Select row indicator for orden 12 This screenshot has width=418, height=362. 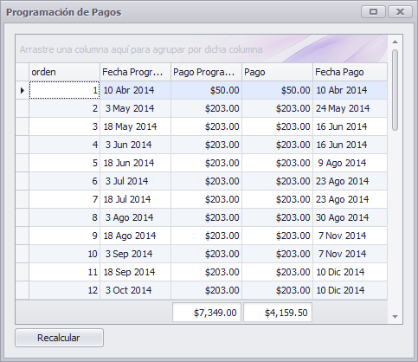23,290
